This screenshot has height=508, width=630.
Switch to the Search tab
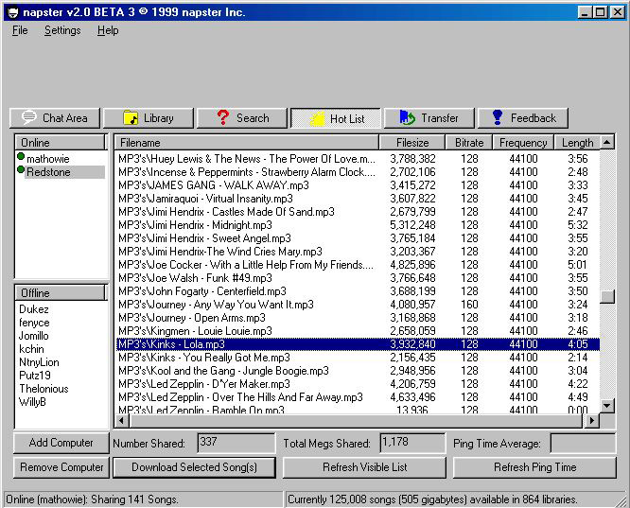pyautogui.click(x=242, y=118)
